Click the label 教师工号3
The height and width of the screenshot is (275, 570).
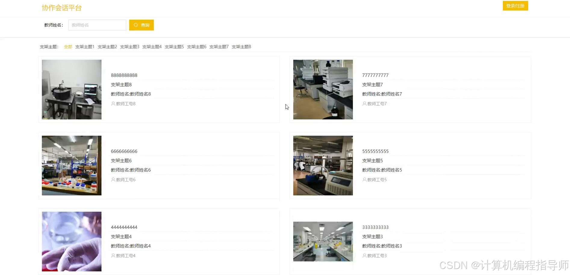point(377,256)
